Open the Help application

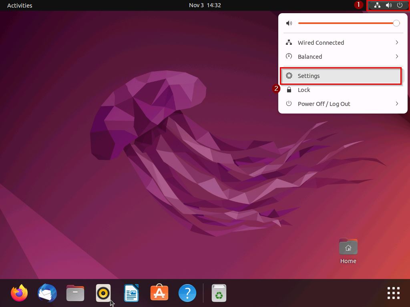187,293
